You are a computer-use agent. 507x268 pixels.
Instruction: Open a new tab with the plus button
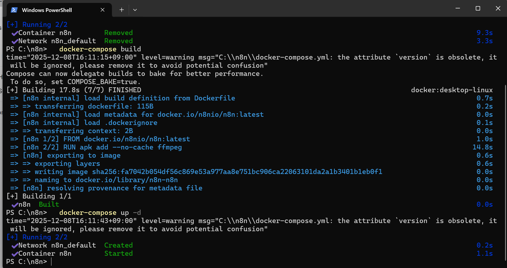click(x=122, y=10)
